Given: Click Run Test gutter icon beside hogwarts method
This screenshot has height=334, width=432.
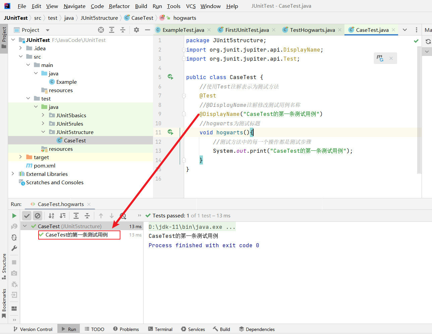Looking at the screenshot, I should click(170, 132).
